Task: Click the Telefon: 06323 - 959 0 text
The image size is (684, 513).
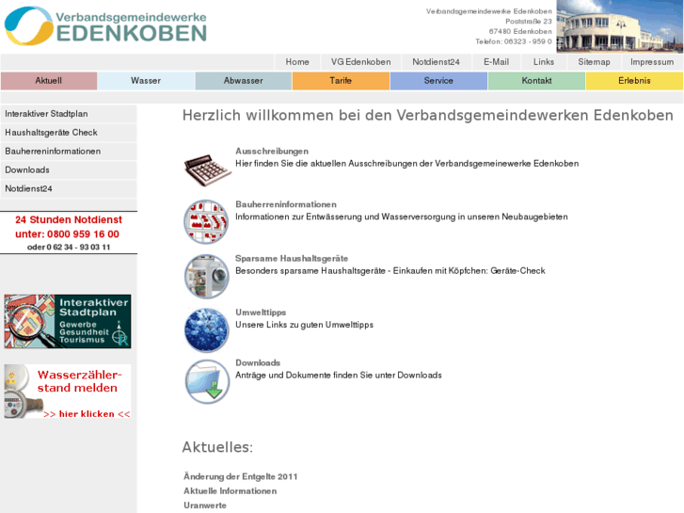Action: (x=514, y=41)
